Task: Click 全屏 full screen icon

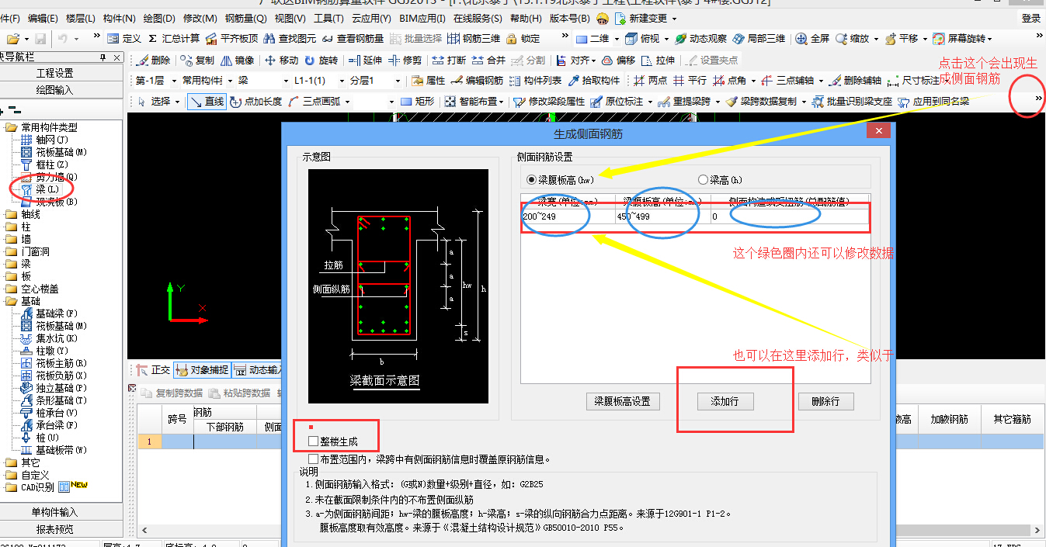Action: coord(812,38)
